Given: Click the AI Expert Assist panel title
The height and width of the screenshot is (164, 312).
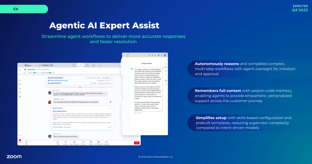Looking at the screenshot, I should [x=147, y=63].
